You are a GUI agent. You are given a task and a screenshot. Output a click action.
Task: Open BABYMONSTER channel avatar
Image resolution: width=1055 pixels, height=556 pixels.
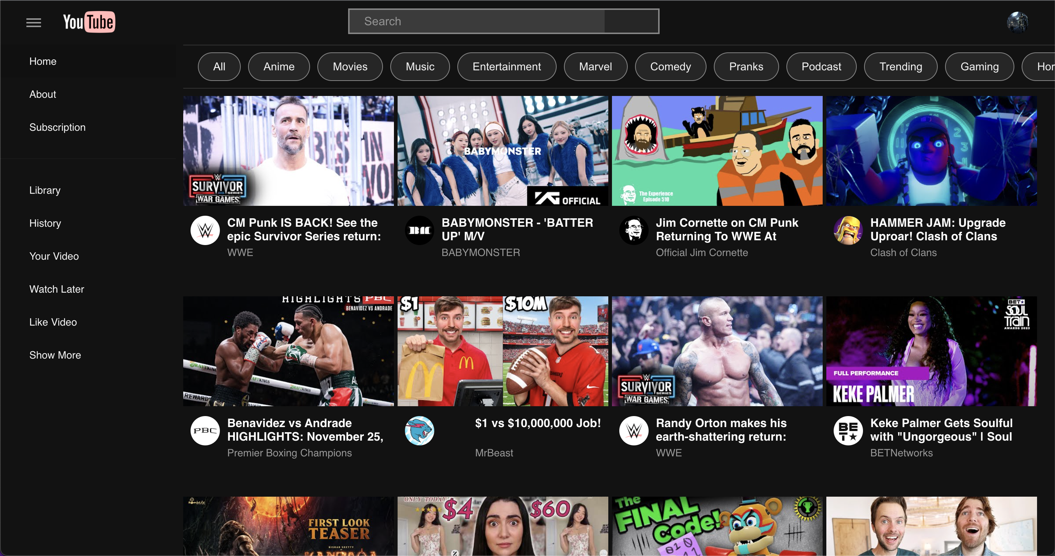click(419, 230)
